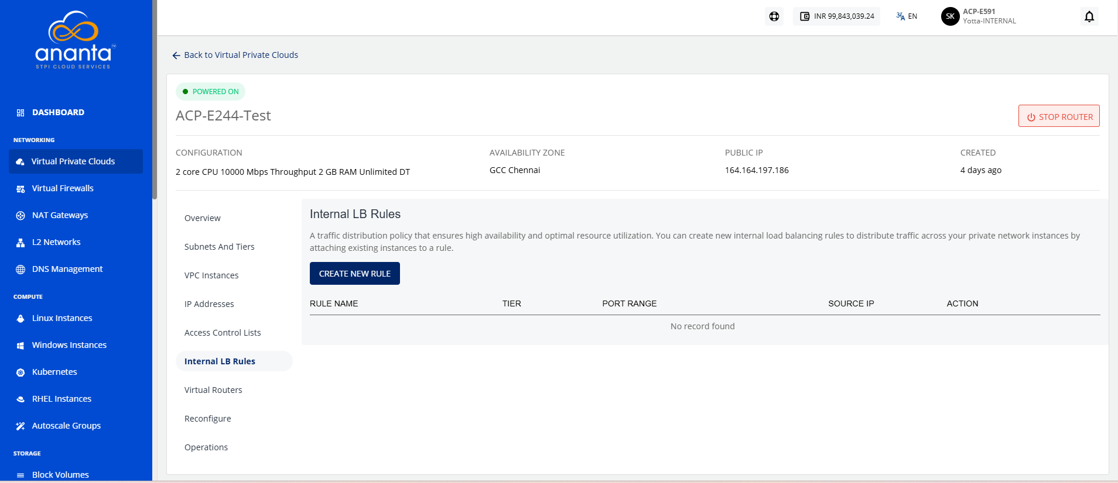Click the Virtual Firewalls icon
This screenshot has width=1118, height=483.
coord(20,189)
